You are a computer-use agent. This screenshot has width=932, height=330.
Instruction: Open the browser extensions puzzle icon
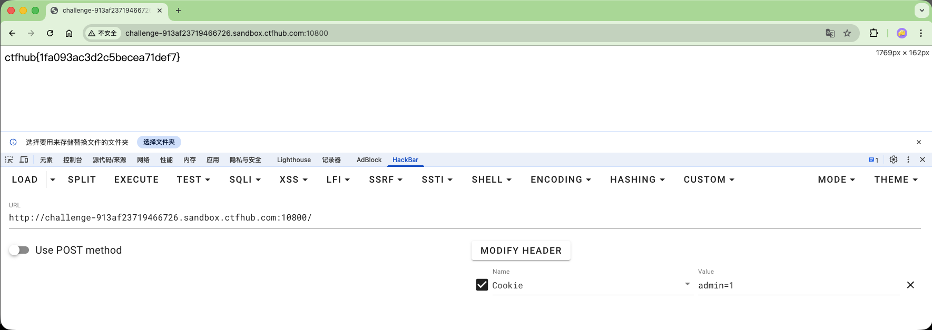tap(874, 33)
